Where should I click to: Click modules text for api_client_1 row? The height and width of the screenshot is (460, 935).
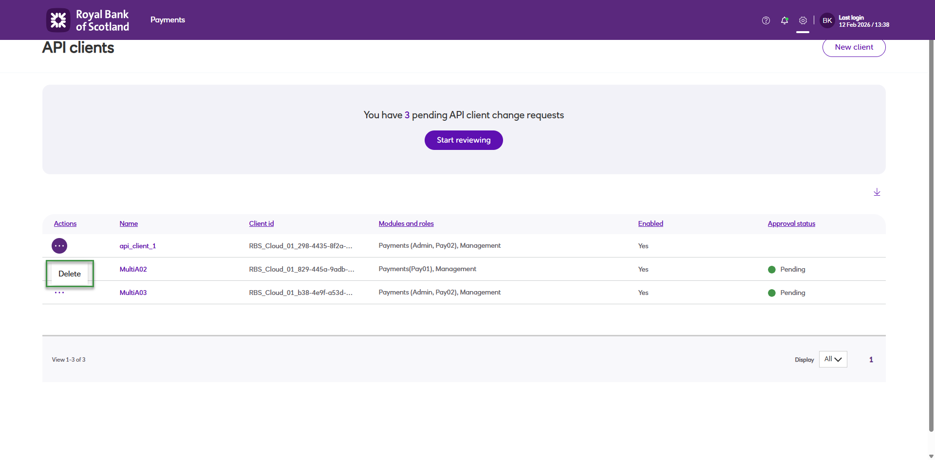pyautogui.click(x=440, y=245)
